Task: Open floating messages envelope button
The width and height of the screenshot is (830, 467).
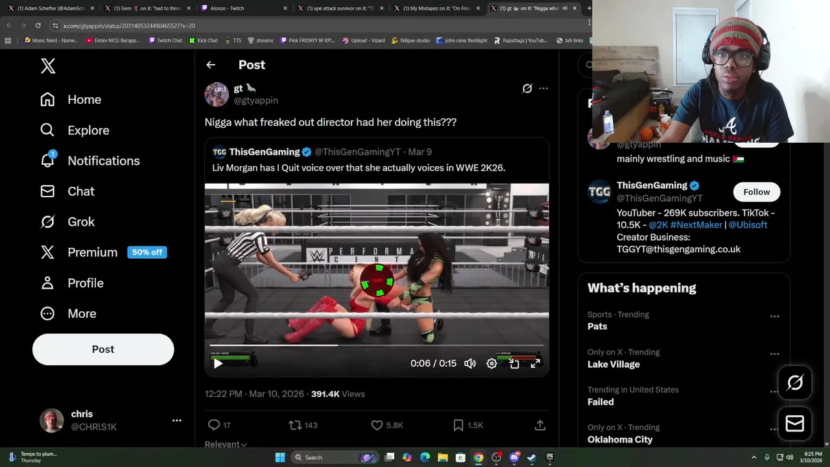Action: [795, 424]
